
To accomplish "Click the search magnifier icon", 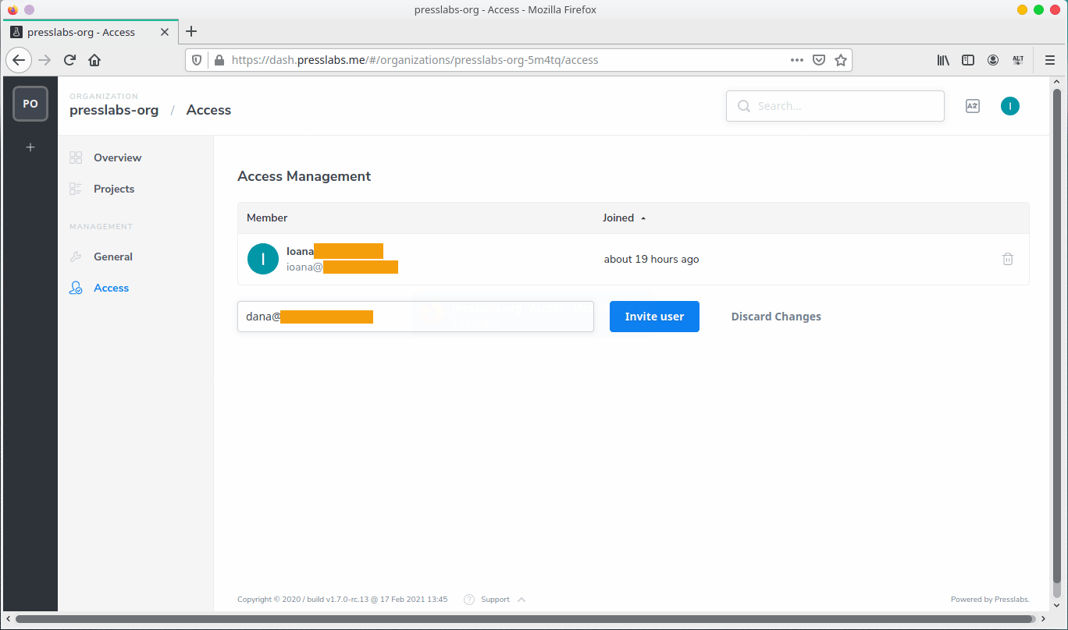I will click(744, 106).
